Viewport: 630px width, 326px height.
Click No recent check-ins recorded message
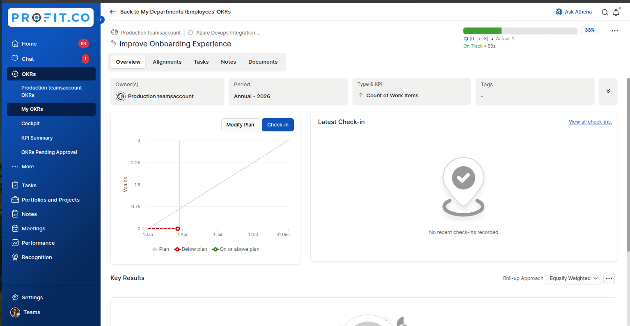[464, 232]
